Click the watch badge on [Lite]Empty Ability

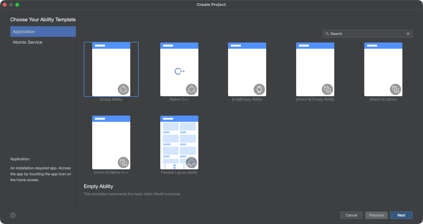259,89
